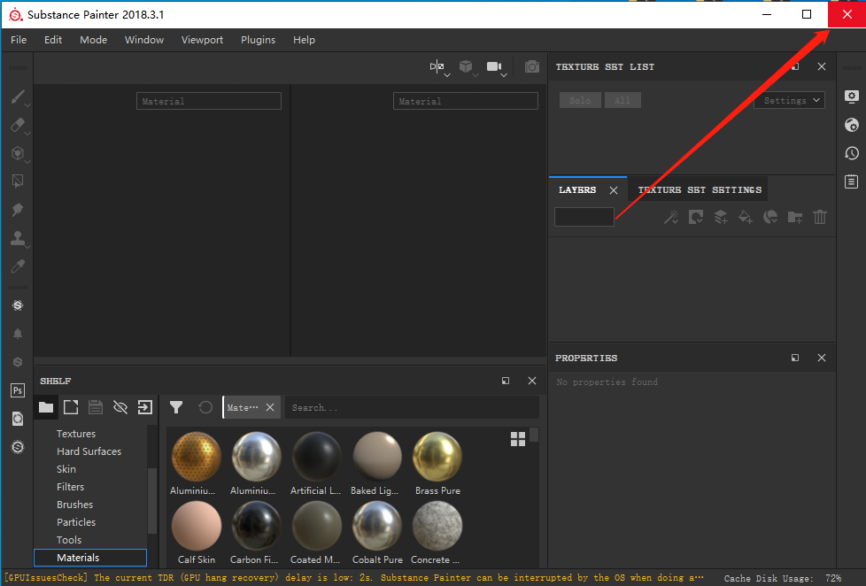Select the Eraser tool
The image size is (866, 586).
tap(18, 125)
